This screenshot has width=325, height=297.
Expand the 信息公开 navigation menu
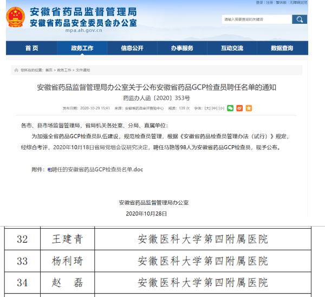click(132, 48)
